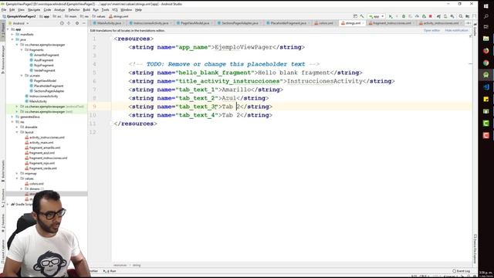Toggle the Gradle side tab on right
Image resolution: width=494 pixels, height=278 pixels.
(x=475, y=29)
